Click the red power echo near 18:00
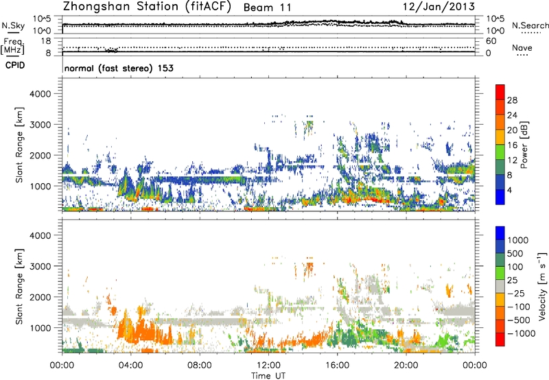 [x=373, y=200]
